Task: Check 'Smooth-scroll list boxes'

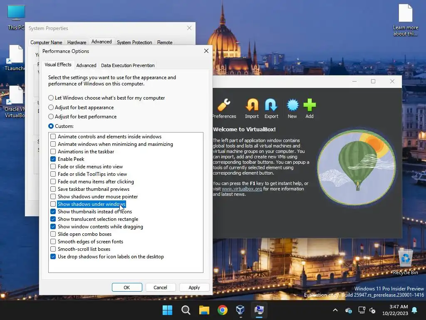Action: coord(53,249)
